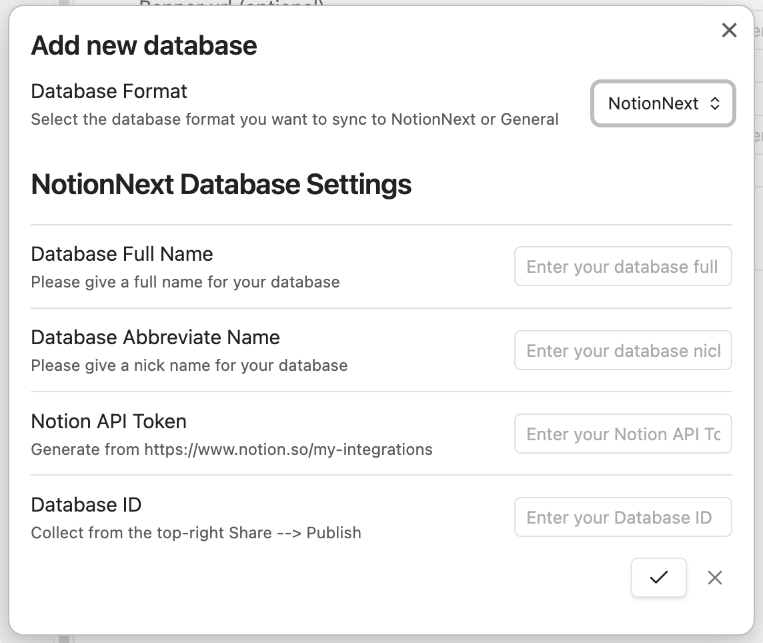Focus the Database Full Name input field
The width and height of the screenshot is (763, 643).
coord(622,267)
